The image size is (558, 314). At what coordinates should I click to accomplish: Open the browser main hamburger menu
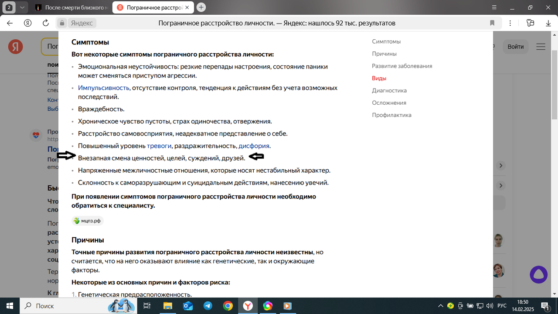493,7
